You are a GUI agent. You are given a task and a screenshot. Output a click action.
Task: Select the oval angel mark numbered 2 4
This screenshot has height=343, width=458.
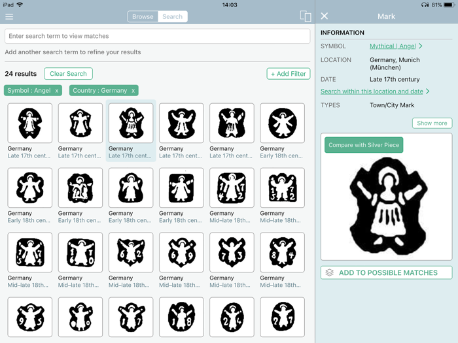[232, 318]
